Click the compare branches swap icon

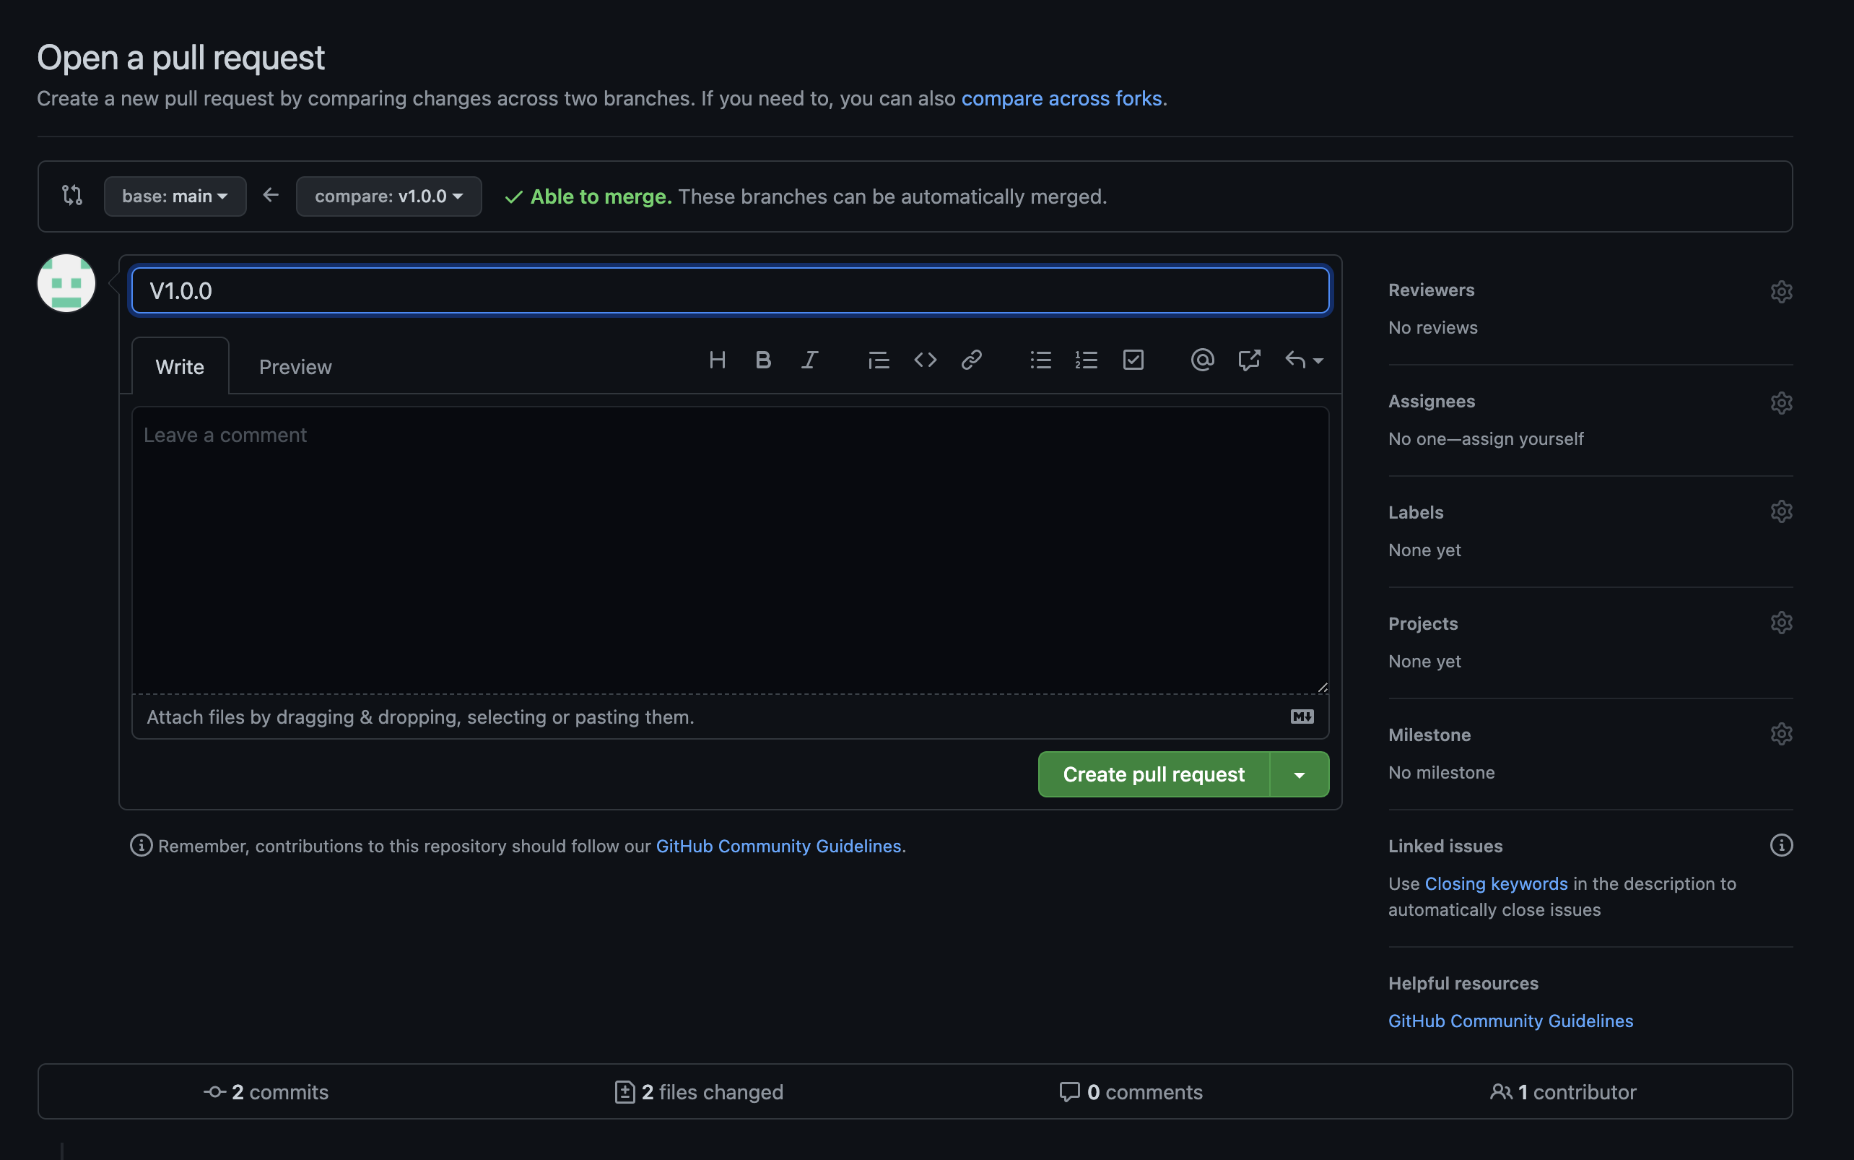tap(72, 196)
